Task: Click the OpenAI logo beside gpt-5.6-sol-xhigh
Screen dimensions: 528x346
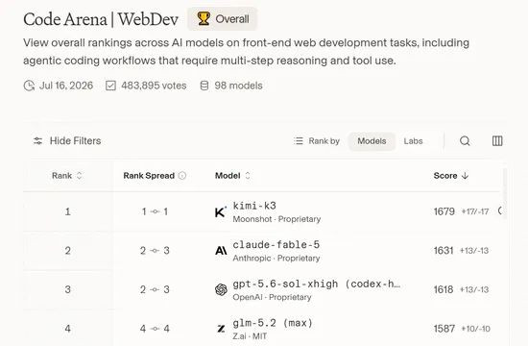Action: tap(221, 289)
